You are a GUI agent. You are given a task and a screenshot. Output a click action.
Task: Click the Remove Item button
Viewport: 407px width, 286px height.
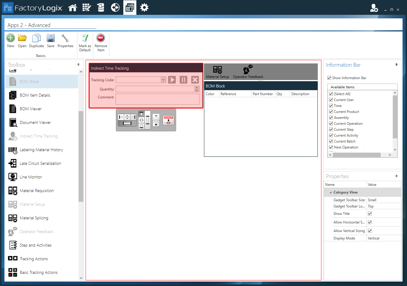click(100, 41)
